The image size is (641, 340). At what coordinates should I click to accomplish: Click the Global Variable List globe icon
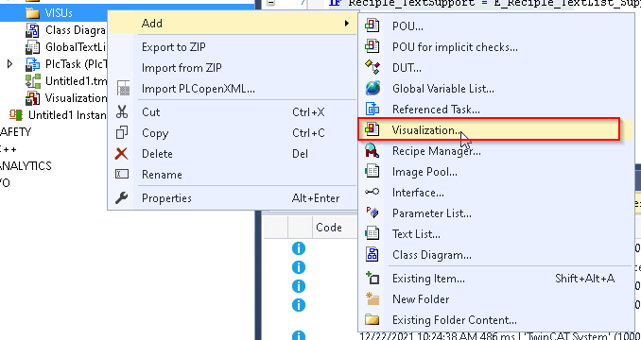click(x=372, y=88)
